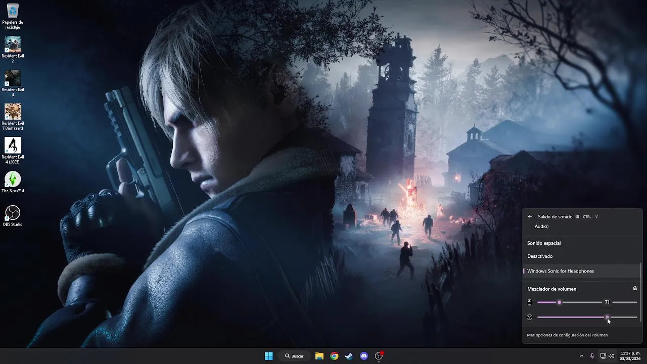
Task: Click the microphone tray icon
Action: pos(592,356)
